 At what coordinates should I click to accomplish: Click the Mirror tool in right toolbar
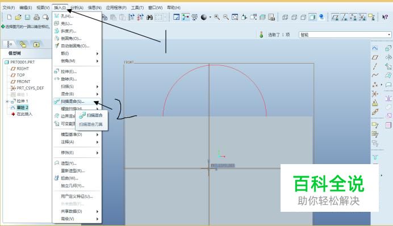pos(388,98)
